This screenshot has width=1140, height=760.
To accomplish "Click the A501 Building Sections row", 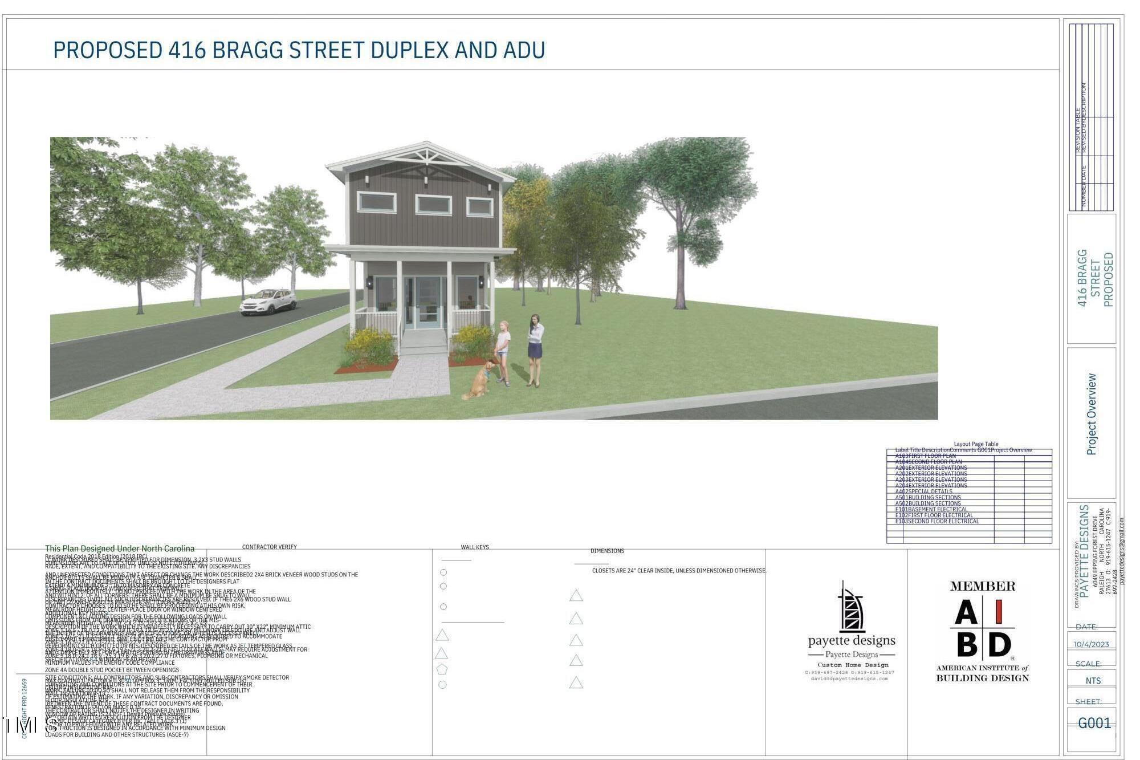I will point(928,497).
